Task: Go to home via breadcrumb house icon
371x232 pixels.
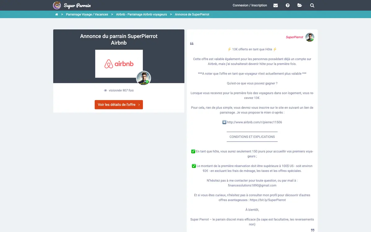Action: [57, 15]
